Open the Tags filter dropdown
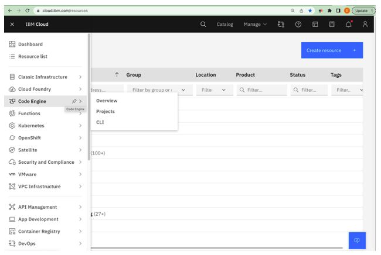The image size is (381, 255). point(347,90)
